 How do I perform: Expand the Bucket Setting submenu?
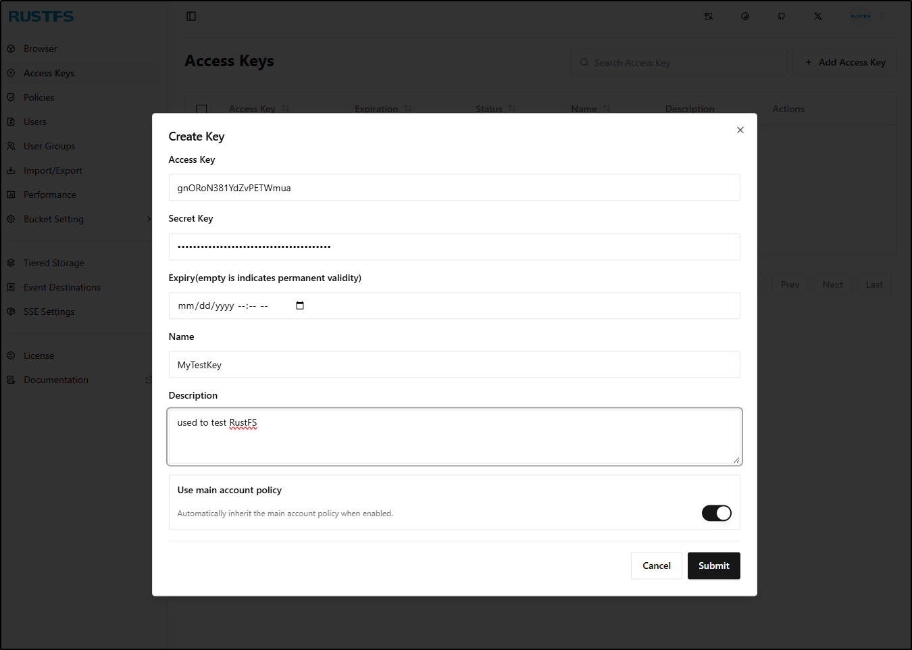[x=149, y=219]
